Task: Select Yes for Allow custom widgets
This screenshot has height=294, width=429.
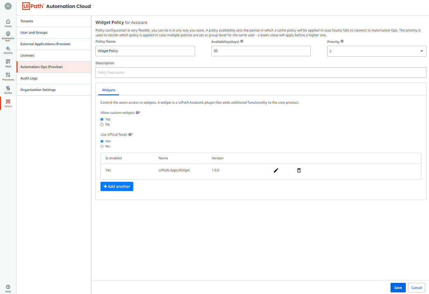Action: click(102, 120)
